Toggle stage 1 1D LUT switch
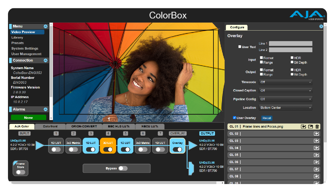 pos(56,150)
